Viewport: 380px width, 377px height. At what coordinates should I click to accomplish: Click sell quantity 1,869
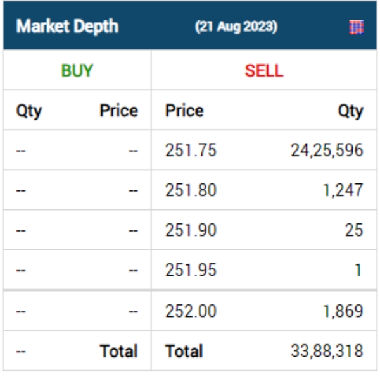point(342,311)
